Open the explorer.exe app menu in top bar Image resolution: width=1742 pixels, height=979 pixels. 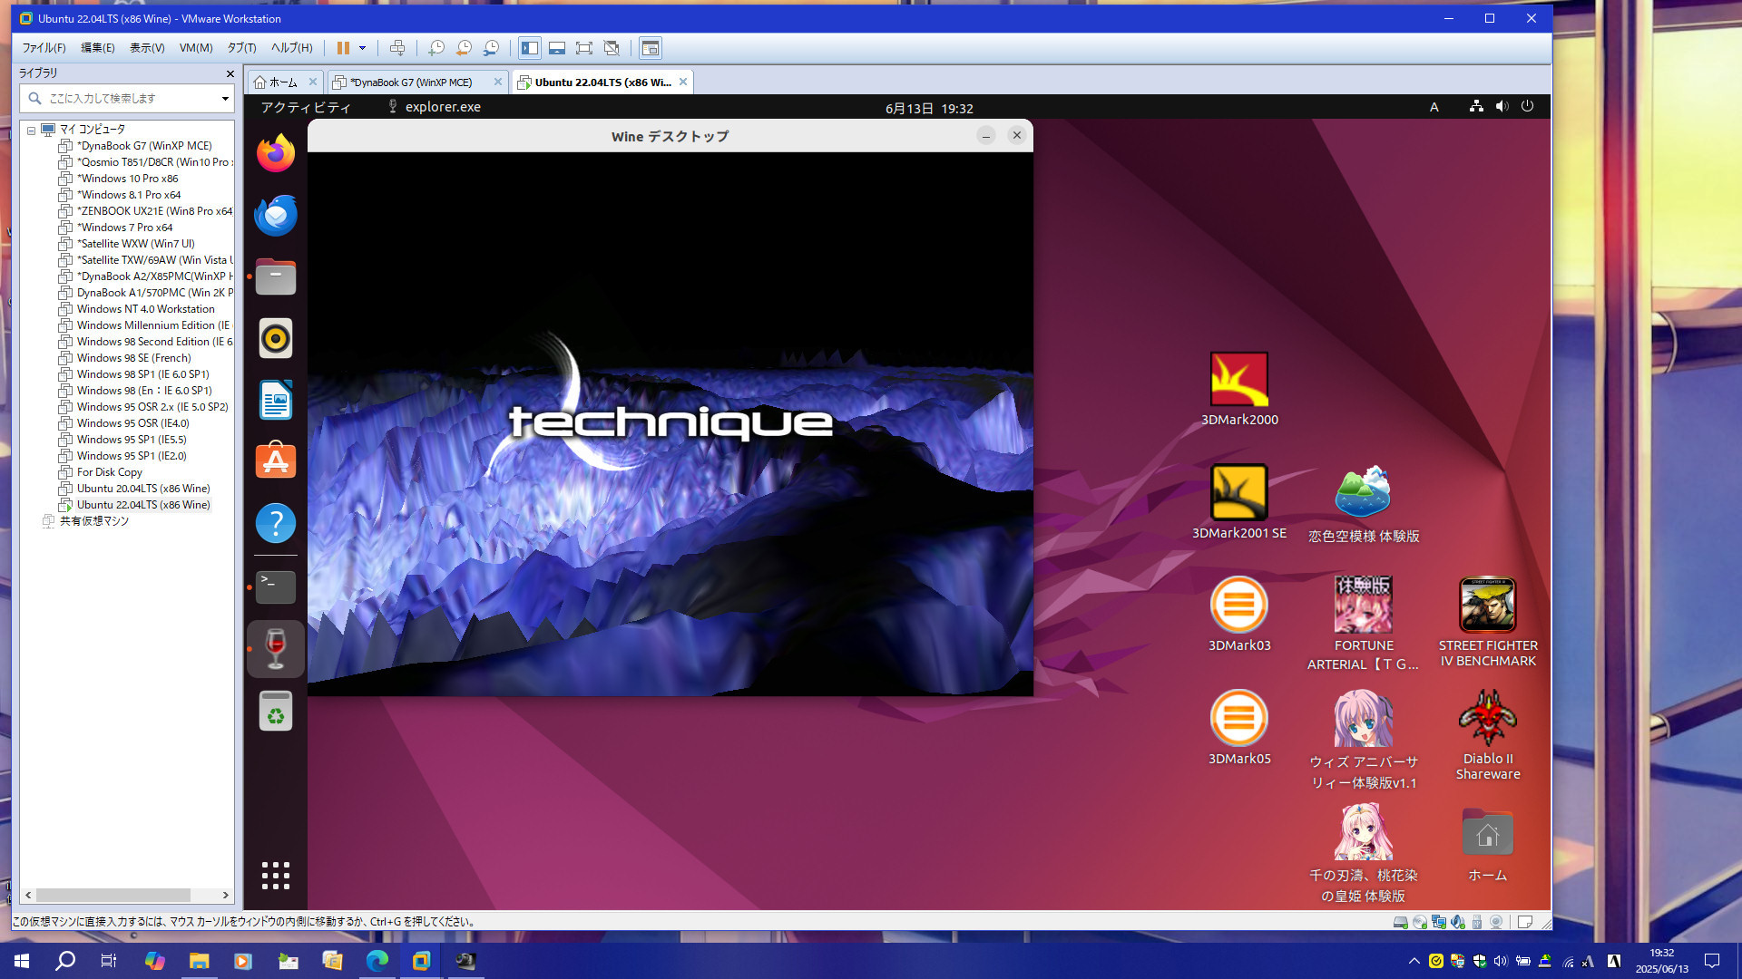[434, 107]
